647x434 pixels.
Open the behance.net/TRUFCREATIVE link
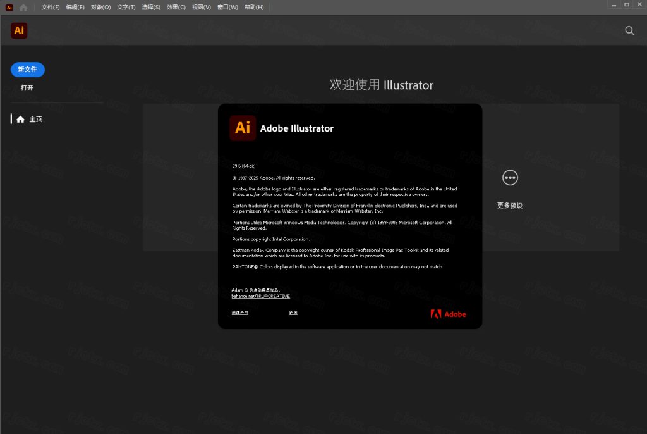[x=261, y=296]
